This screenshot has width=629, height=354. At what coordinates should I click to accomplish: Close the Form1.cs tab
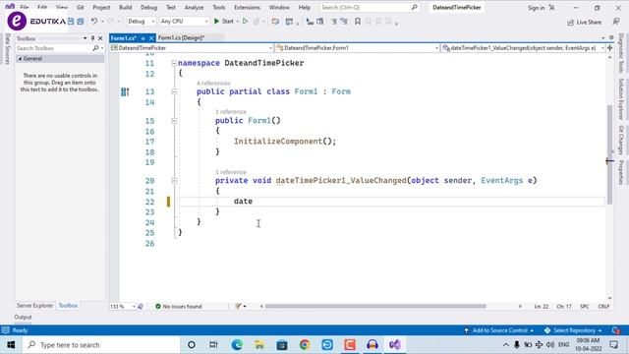coord(151,38)
